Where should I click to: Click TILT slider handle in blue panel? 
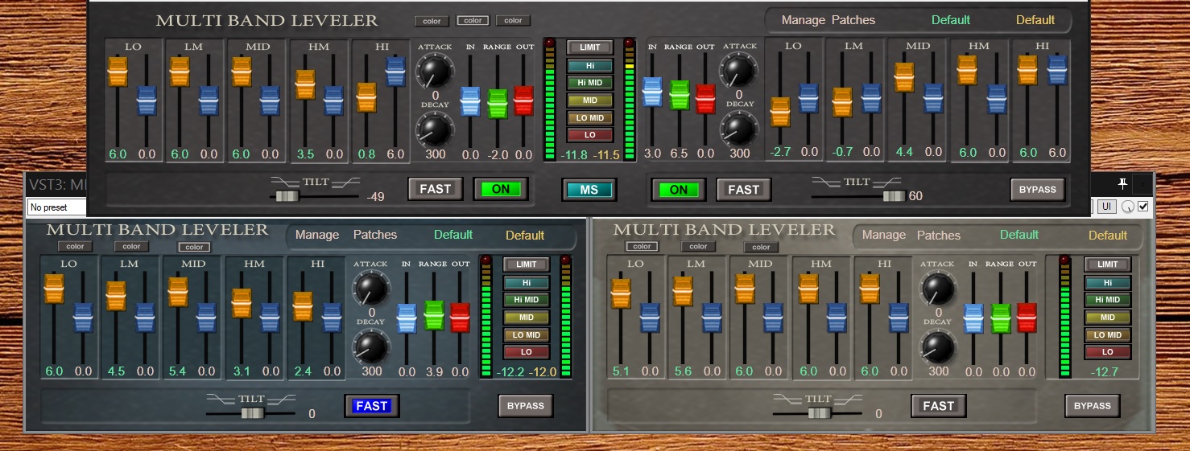[252, 412]
